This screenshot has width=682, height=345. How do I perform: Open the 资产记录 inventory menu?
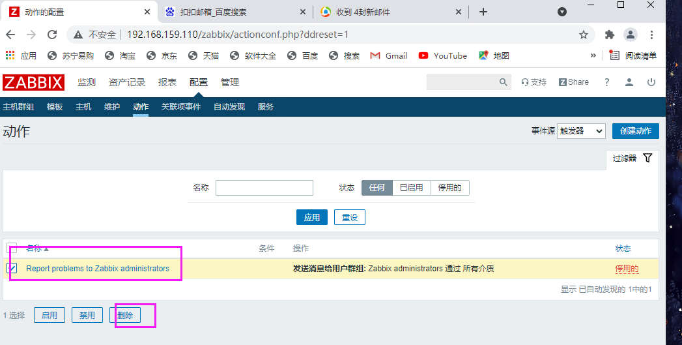tap(127, 82)
